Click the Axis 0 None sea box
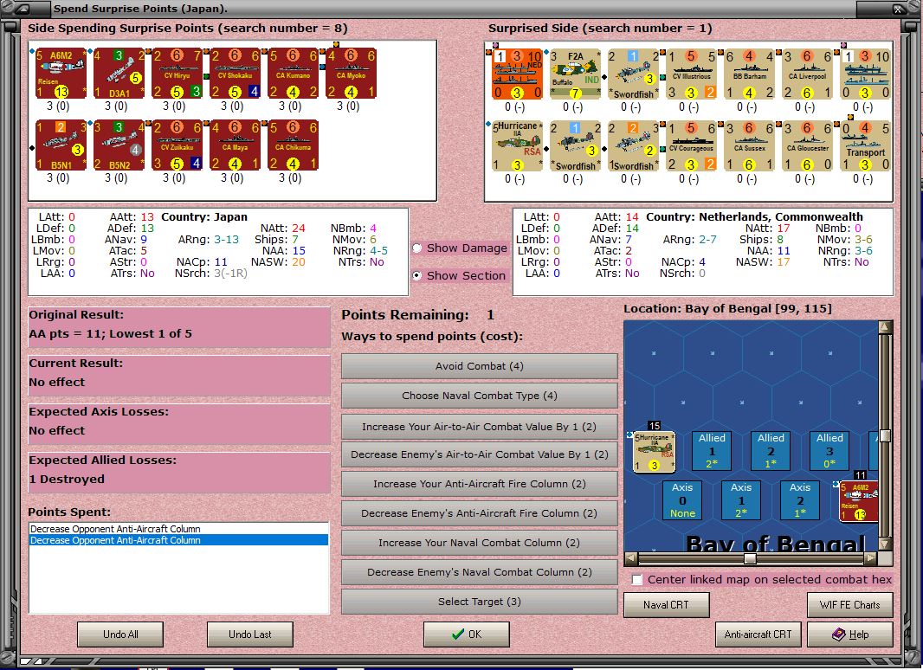 pyautogui.click(x=682, y=499)
